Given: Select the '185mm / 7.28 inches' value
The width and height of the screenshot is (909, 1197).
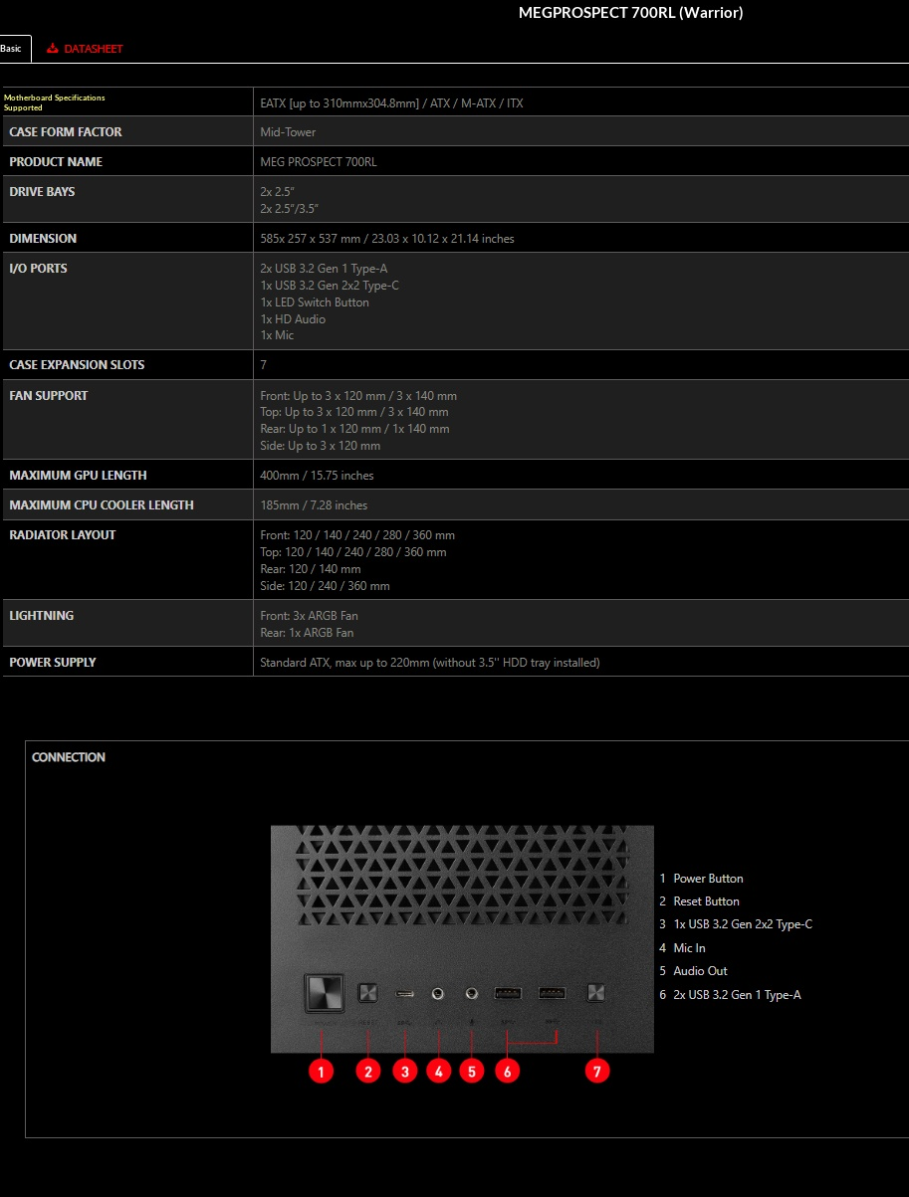Looking at the screenshot, I should point(314,505).
